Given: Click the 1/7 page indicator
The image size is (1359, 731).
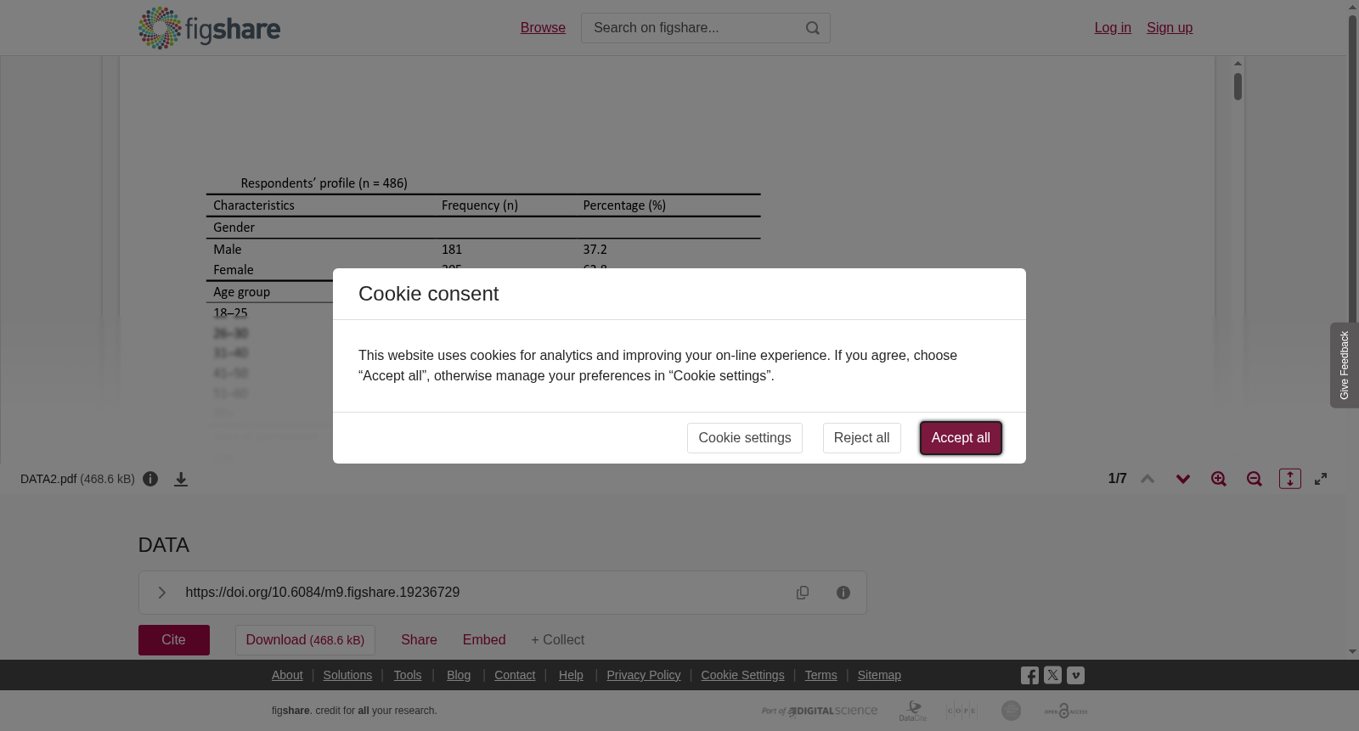Looking at the screenshot, I should point(1118,479).
